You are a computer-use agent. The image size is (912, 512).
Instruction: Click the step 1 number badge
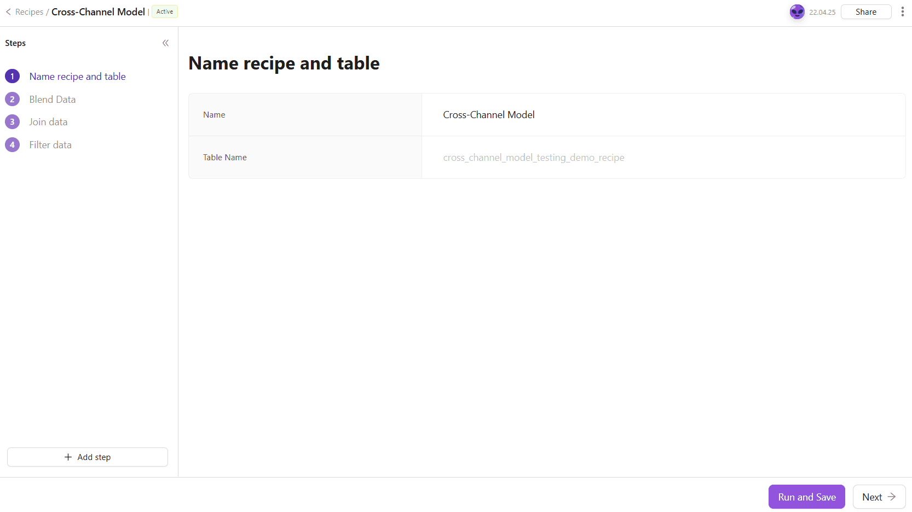12,77
